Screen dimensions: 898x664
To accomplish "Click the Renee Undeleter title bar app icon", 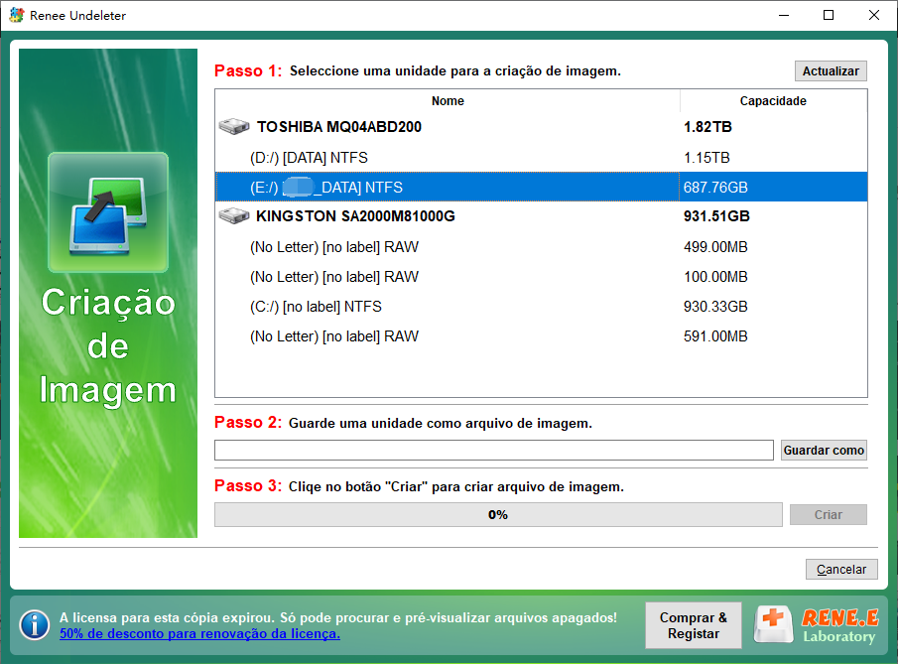I will [17, 15].
